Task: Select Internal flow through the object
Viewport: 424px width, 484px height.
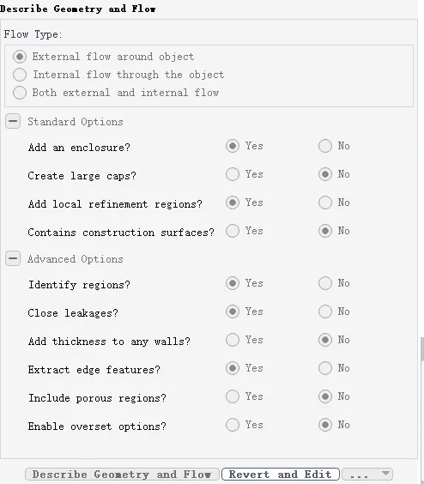Action: coord(20,75)
